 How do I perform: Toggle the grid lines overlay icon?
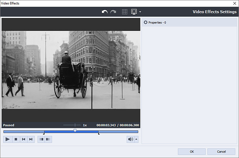[125, 12]
